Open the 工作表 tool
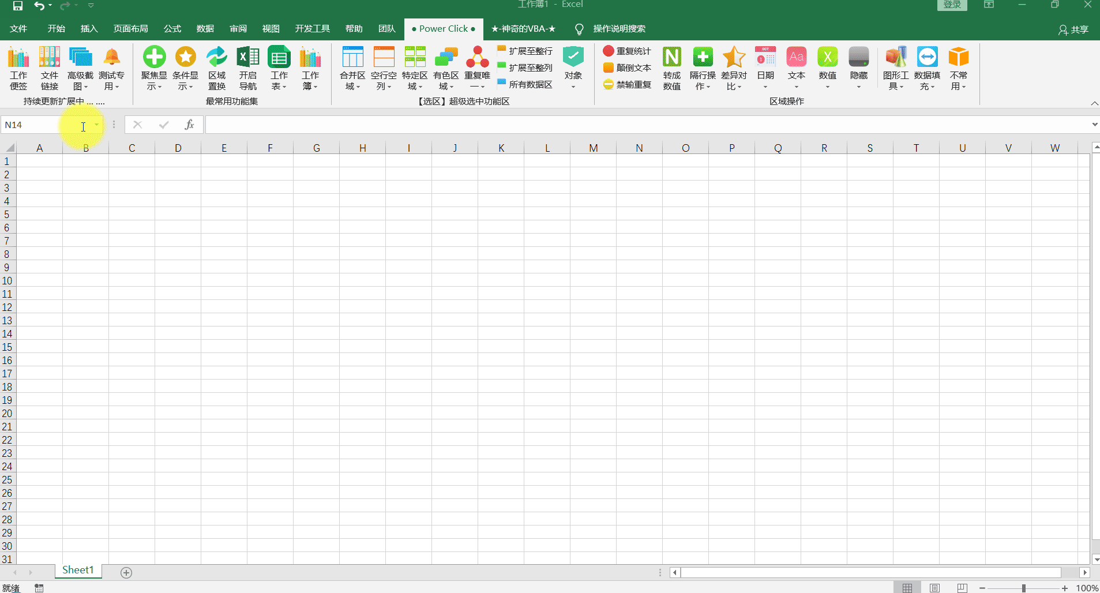The width and height of the screenshot is (1100, 593). [279, 68]
